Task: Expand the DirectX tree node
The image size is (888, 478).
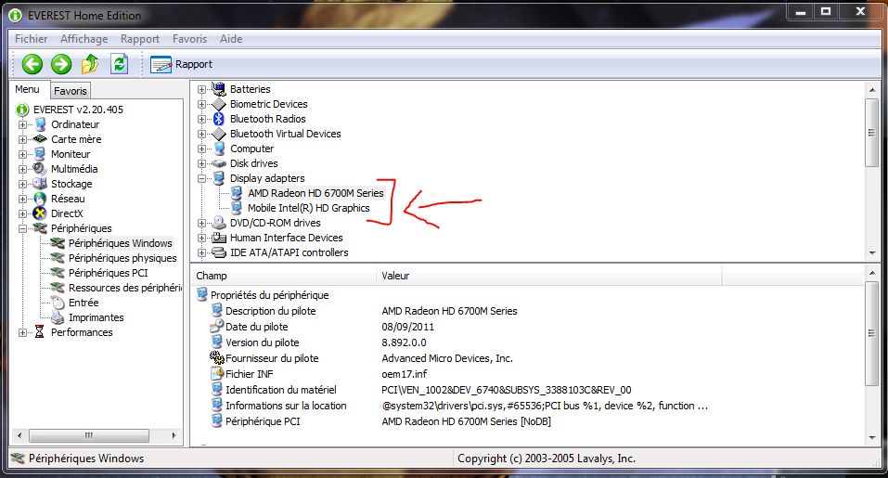Action: [x=22, y=213]
